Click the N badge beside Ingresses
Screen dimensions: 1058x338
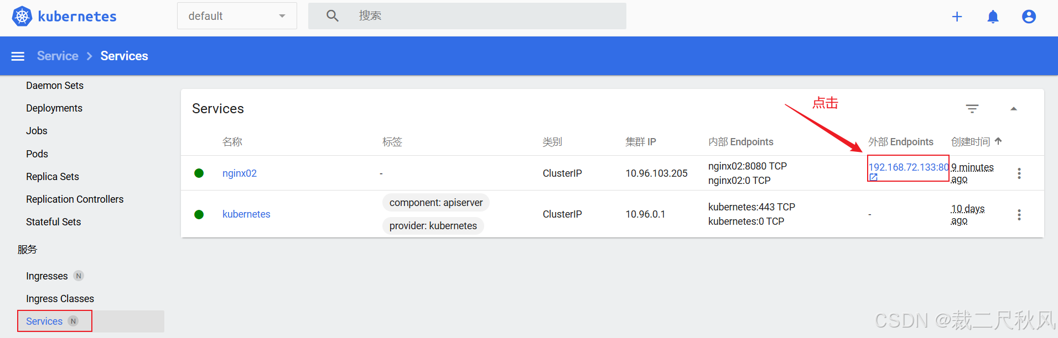[x=79, y=276]
